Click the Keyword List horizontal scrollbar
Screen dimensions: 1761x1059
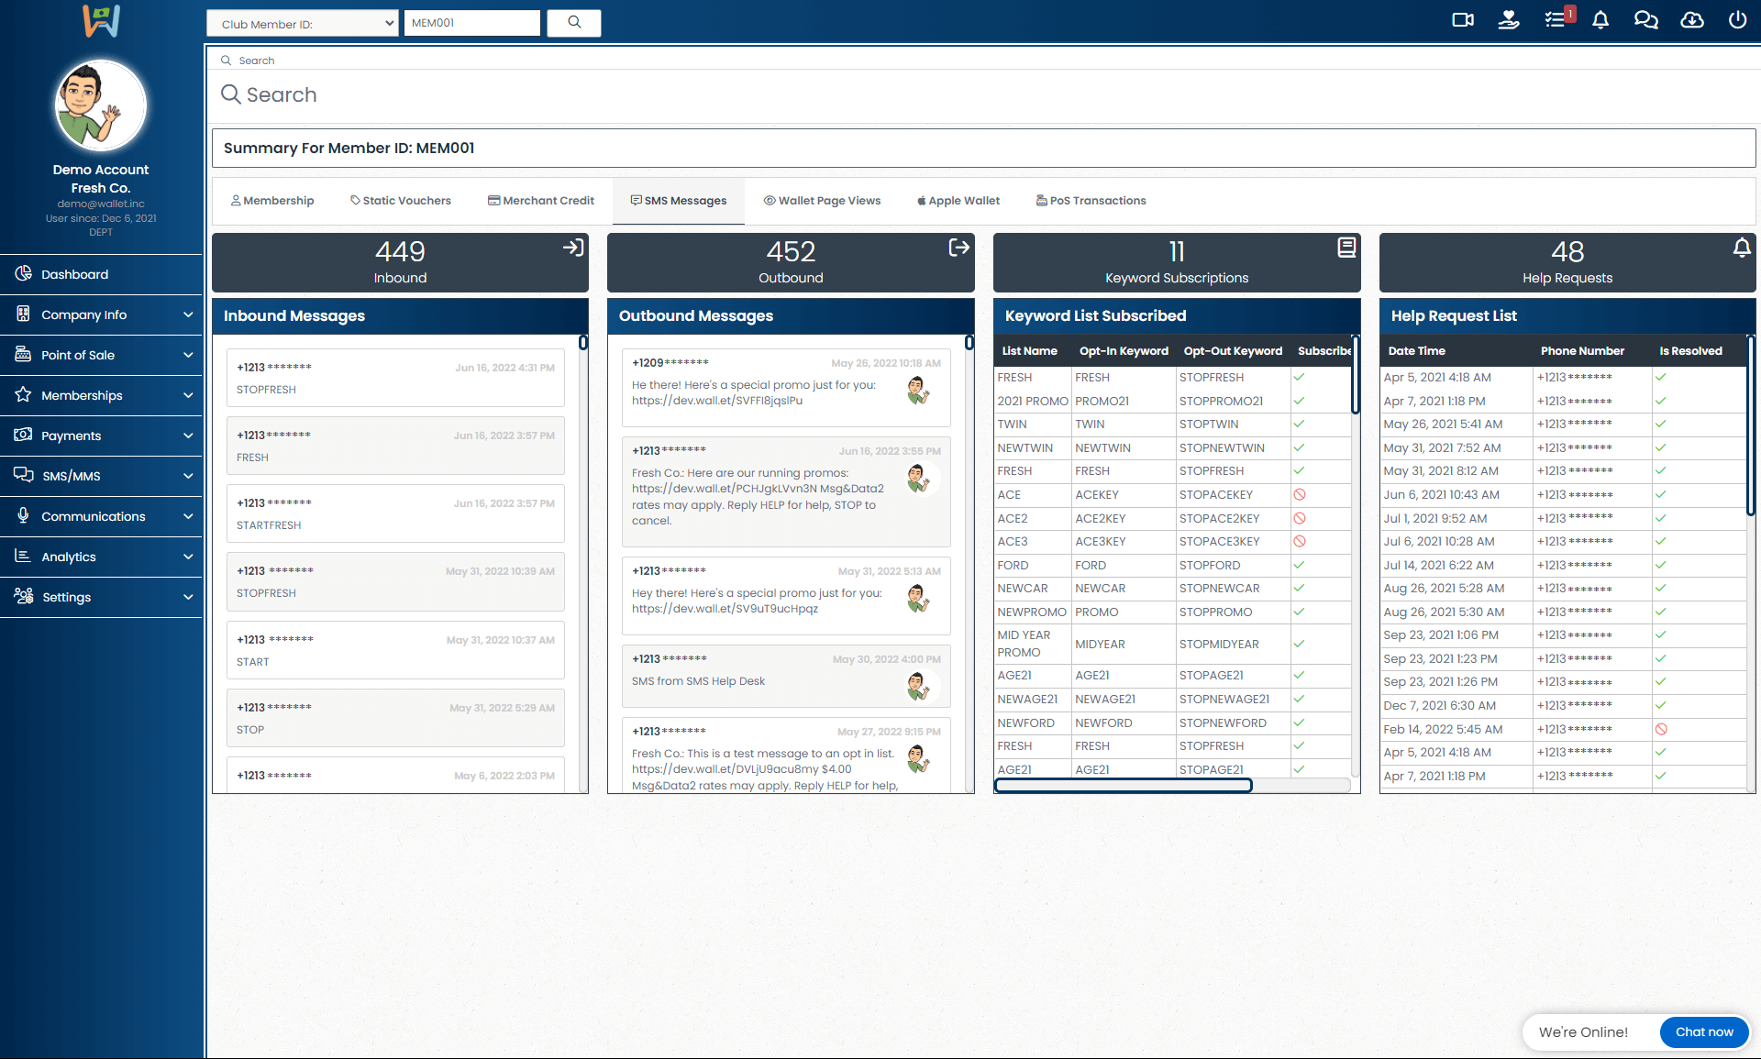point(1124,786)
